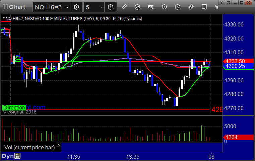Open the studies chart-line icon menu
This screenshot has height=161, width=255.
[137, 7]
